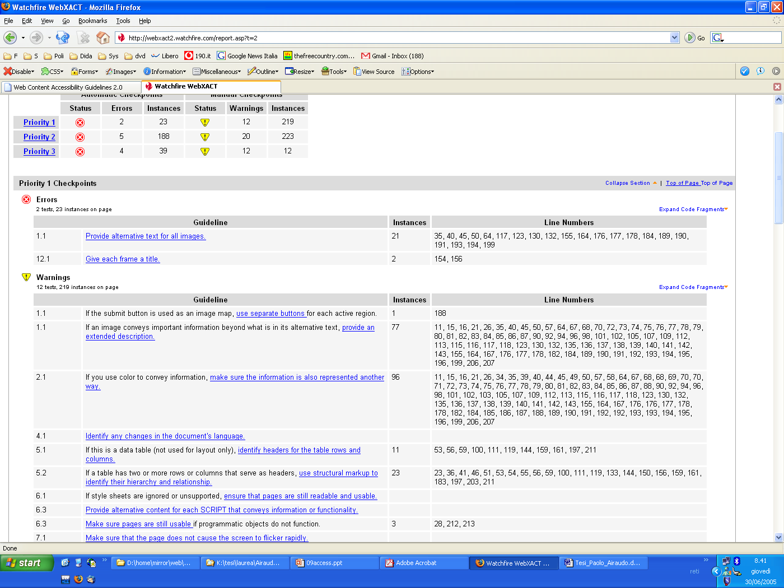Stop loading with the Stop icon
784x588 pixels.
coord(84,38)
